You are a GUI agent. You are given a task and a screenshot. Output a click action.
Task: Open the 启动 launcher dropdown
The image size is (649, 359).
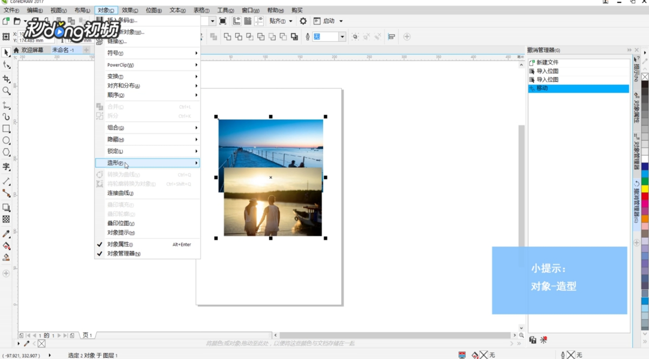click(328, 21)
